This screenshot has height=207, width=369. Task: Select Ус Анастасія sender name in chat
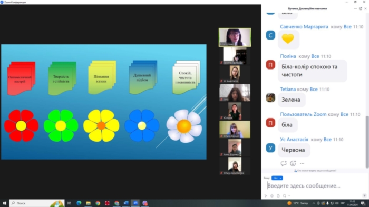294,140
